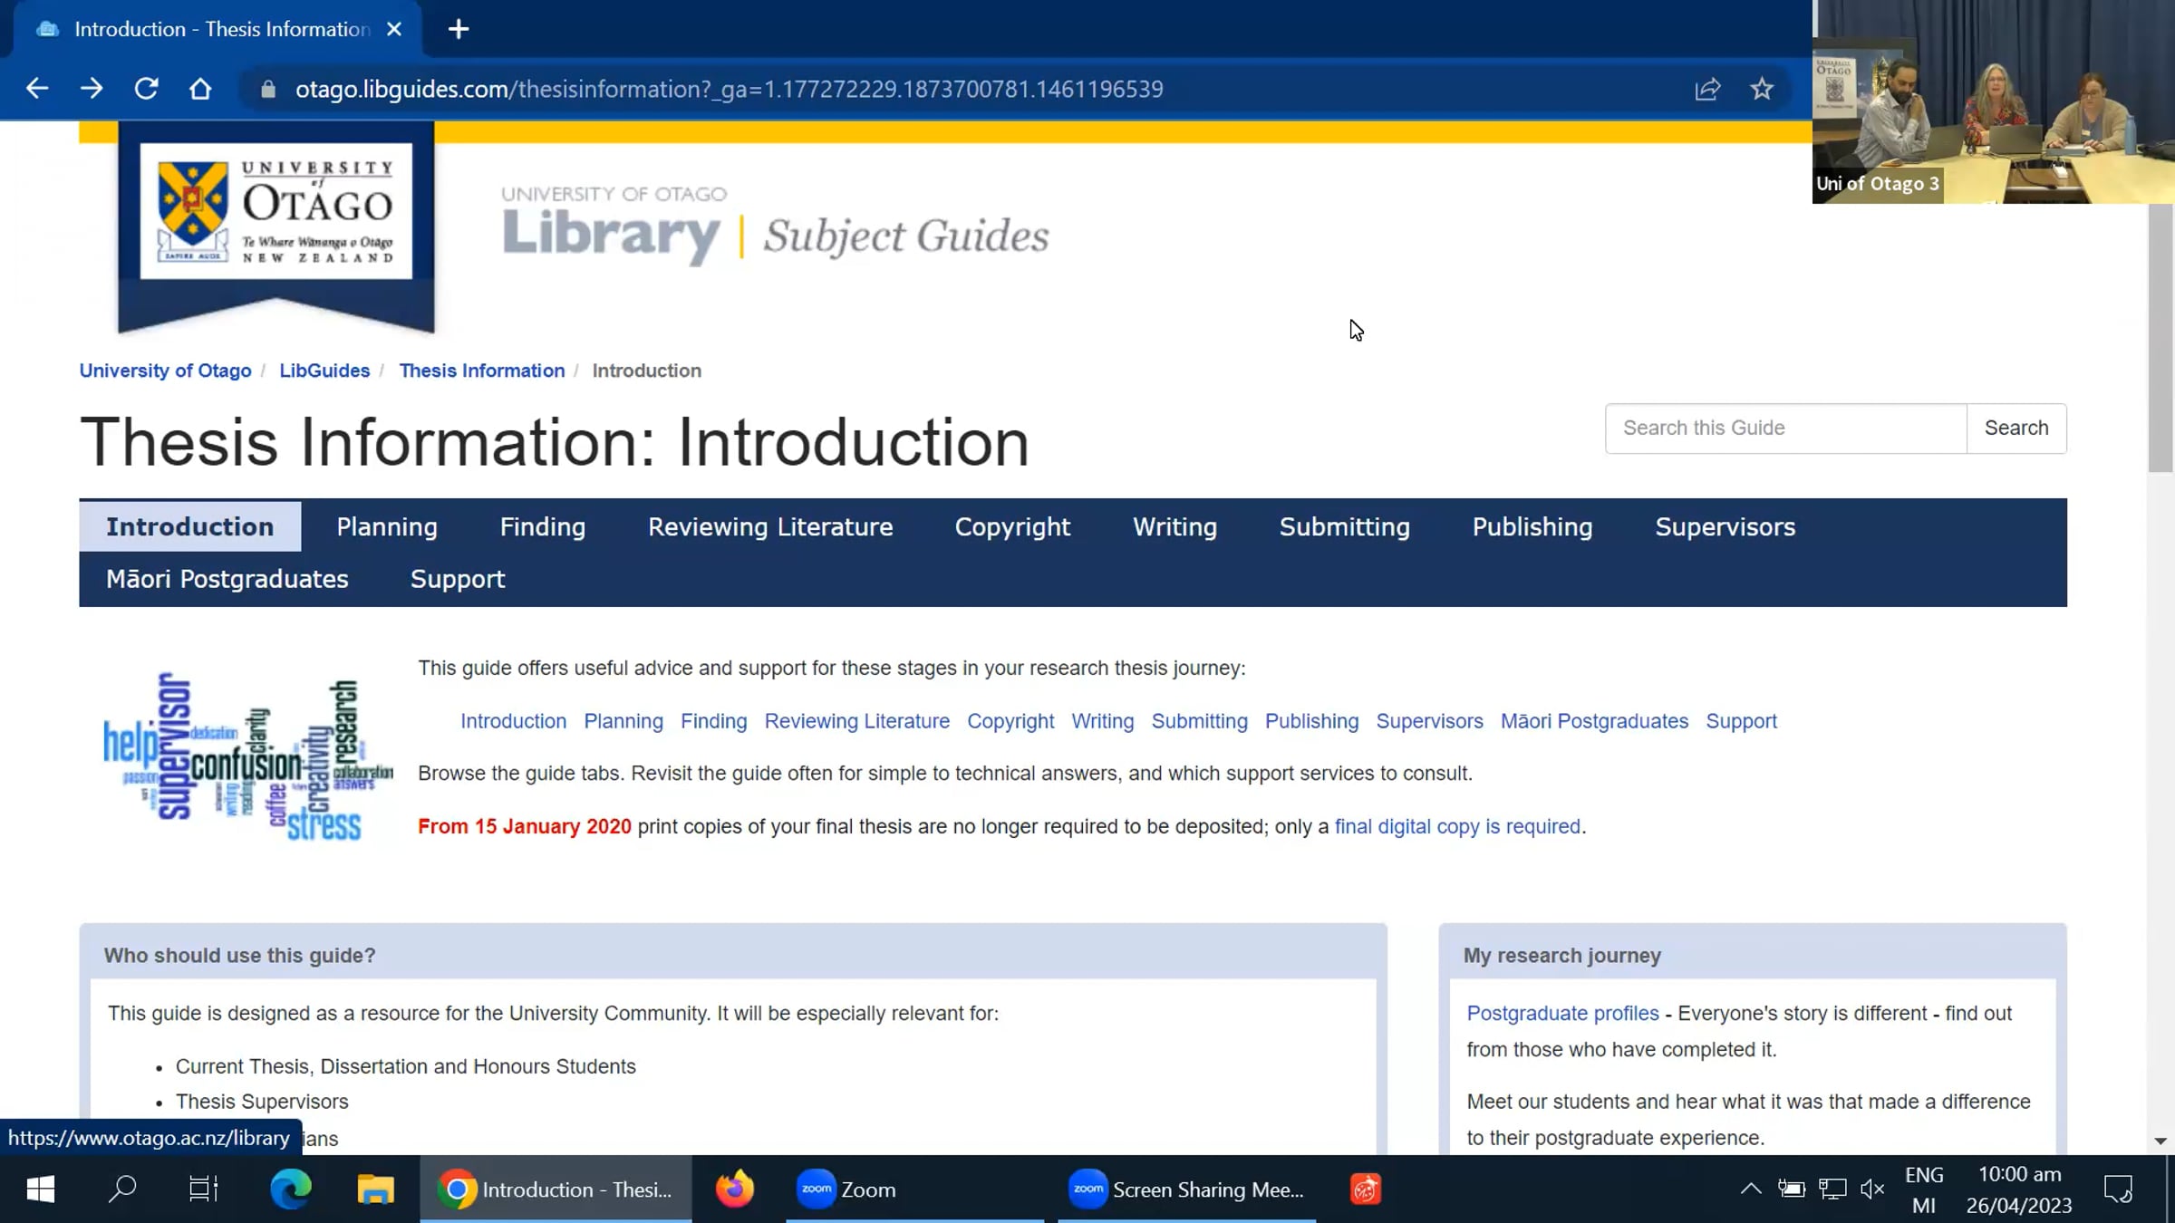
Task: Open Microsoft Edge from taskbar
Action: (291, 1189)
